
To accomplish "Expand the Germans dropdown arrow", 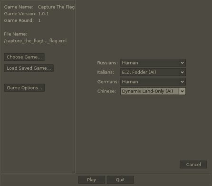I will [x=182, y=82].
